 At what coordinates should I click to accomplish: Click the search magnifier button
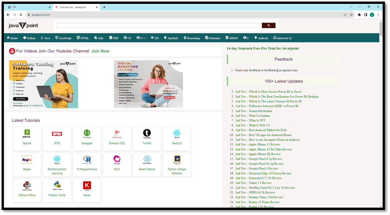tap(268, 25)
